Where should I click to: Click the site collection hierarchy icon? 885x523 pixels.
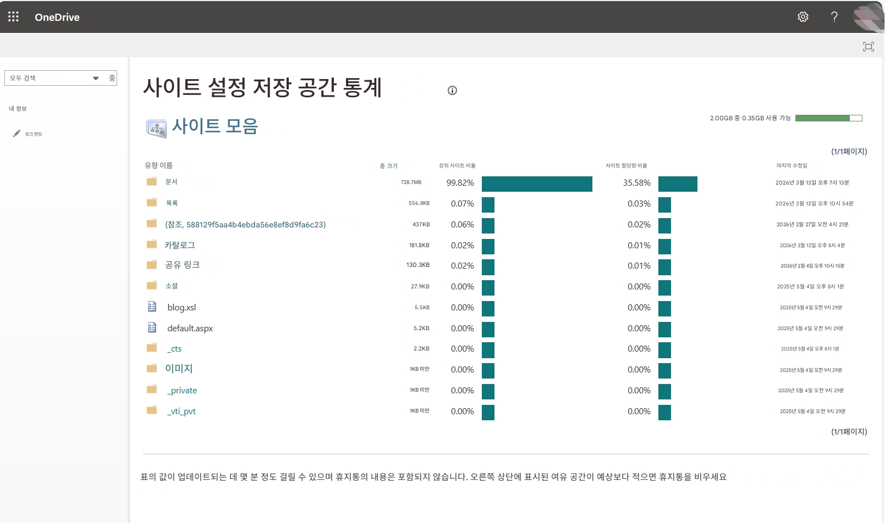tap(157, 128)
